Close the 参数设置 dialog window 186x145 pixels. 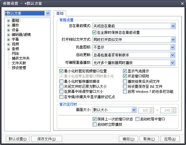point(182,3)
